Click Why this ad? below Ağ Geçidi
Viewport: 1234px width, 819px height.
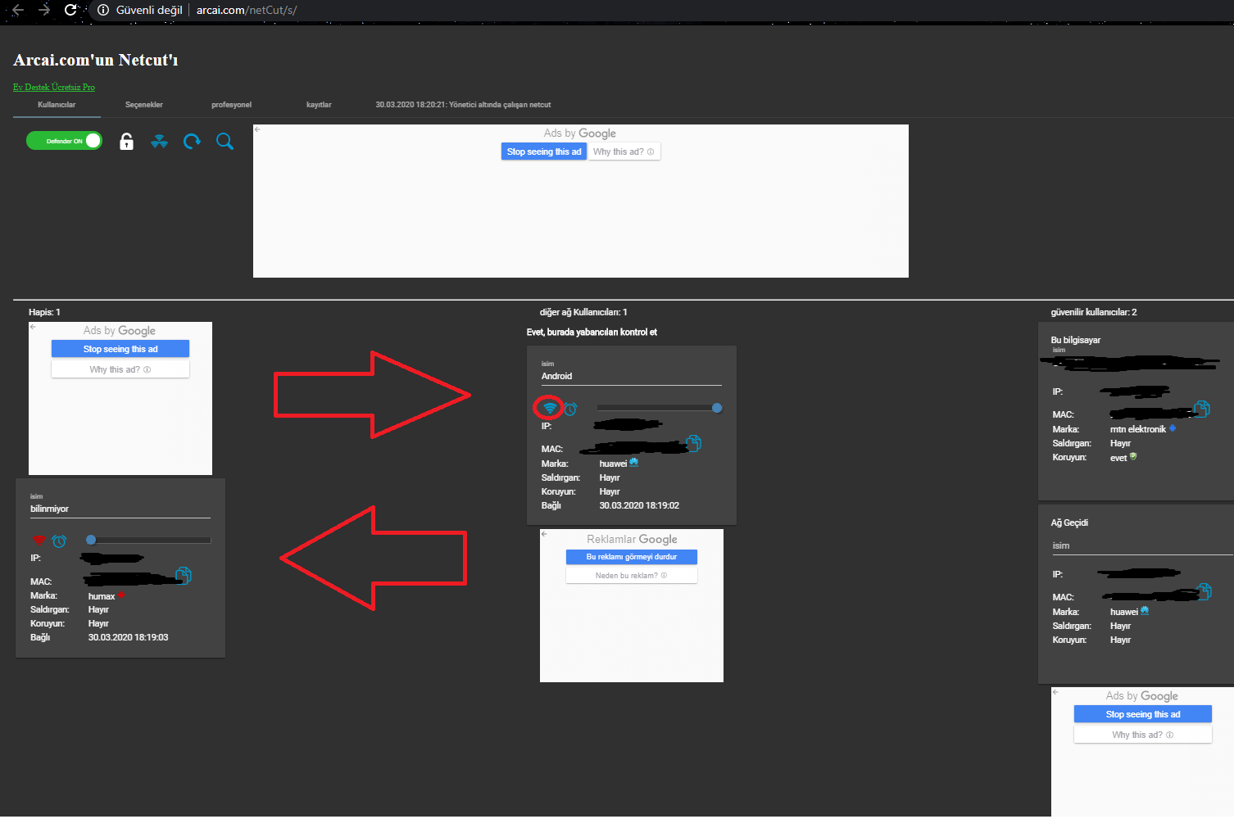pos(1143,735)
